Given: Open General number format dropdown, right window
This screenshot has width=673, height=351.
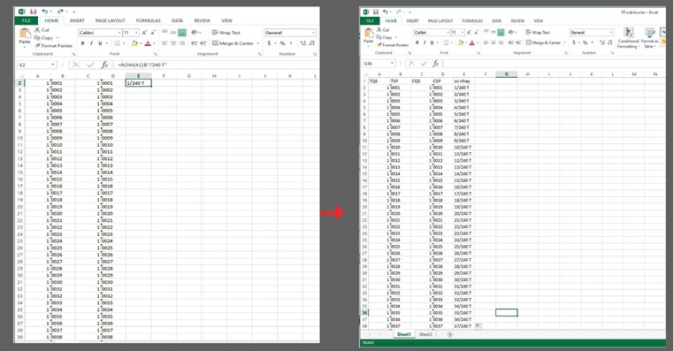Looking at the screenshot, I should [611, 32].
